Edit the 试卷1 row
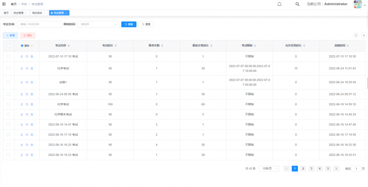 (x=22, y=82)
